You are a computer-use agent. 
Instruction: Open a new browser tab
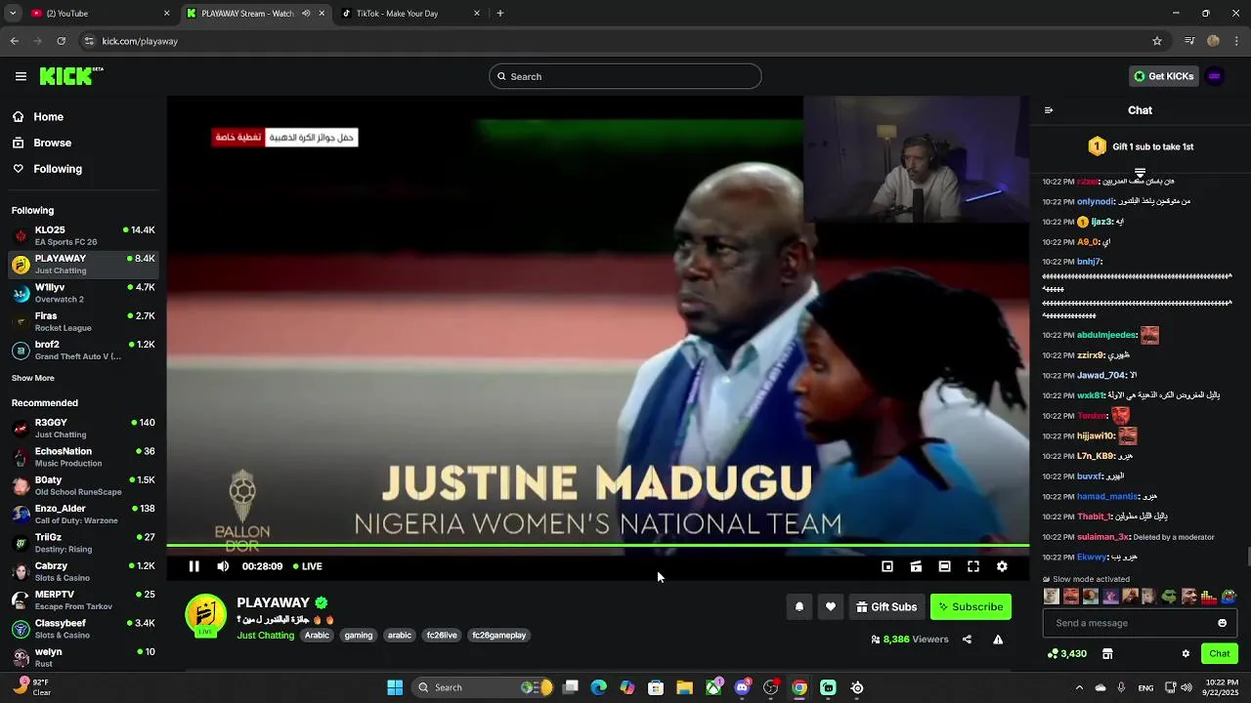point(500,14)
